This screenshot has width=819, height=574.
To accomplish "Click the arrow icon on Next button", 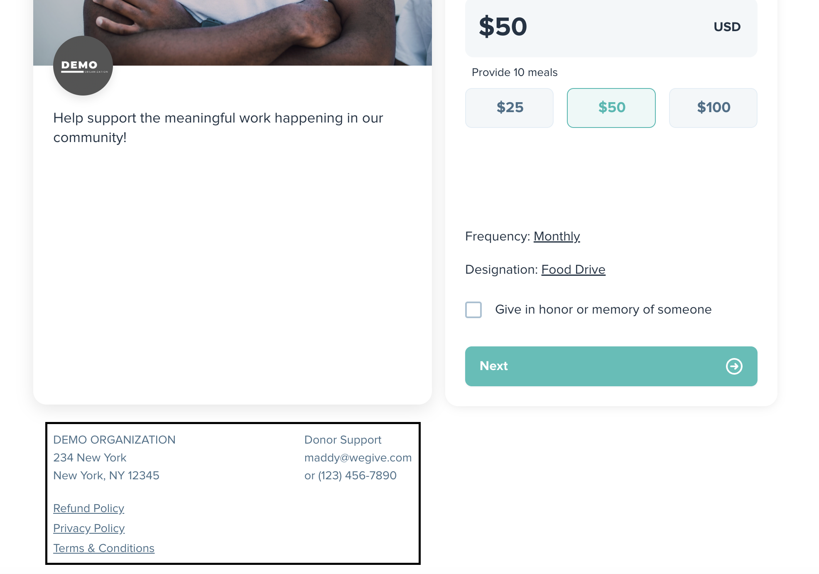I will tap(734, 366).
